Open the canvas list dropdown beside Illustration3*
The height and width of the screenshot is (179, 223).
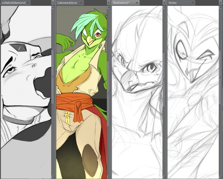(x=164, y=3)
